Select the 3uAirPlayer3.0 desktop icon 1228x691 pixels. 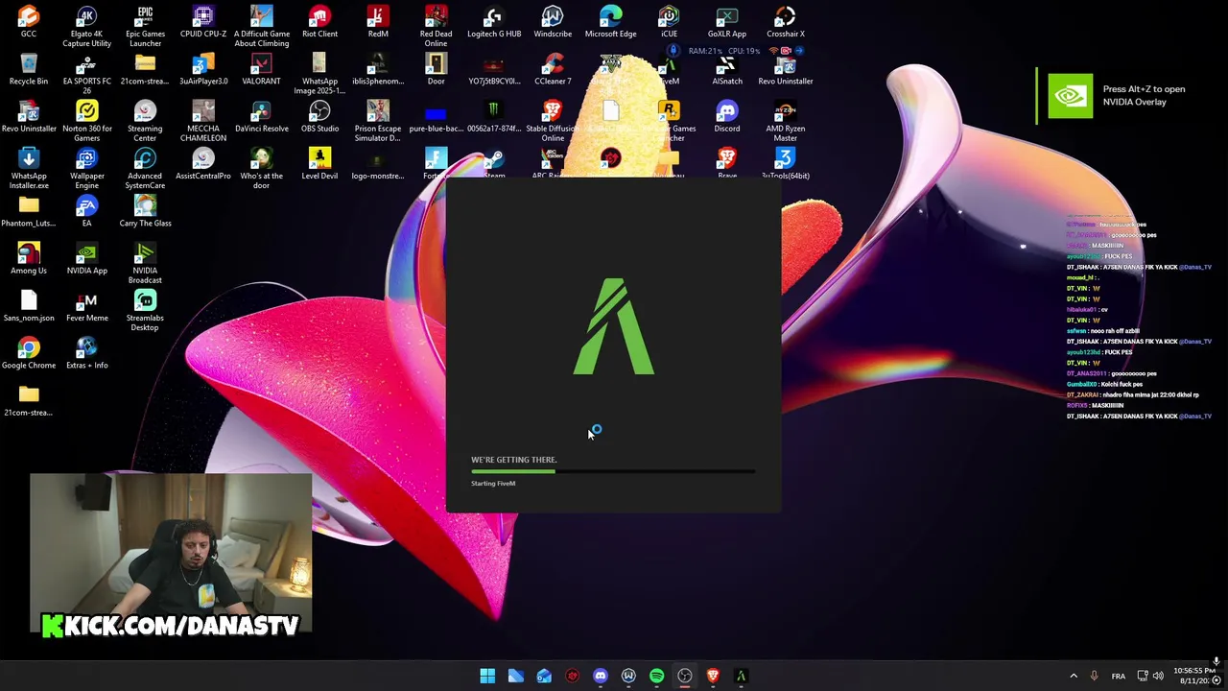(x=203, y=69)
